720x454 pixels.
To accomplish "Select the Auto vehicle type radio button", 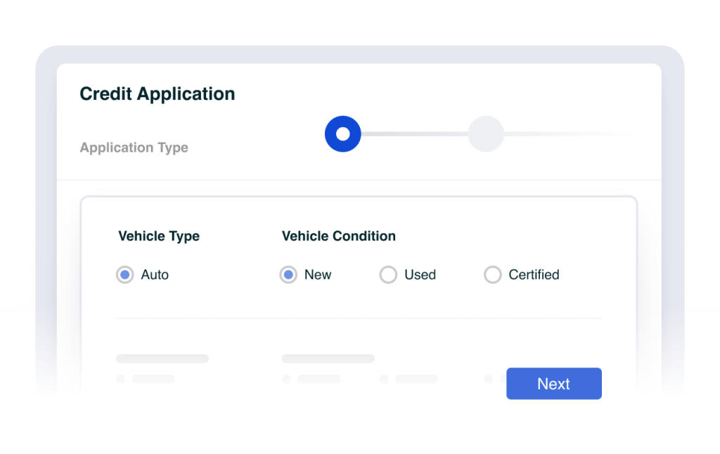I will [124, 275].
